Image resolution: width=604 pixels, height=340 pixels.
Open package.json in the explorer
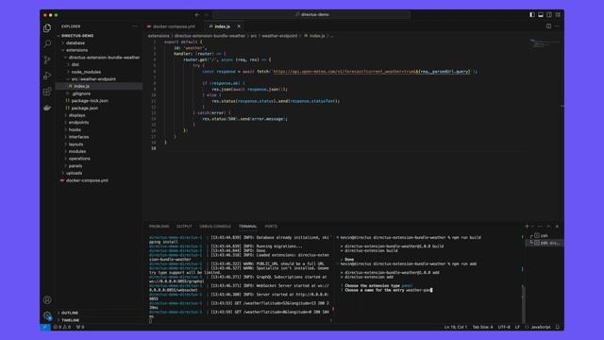(x=84, y=108)
